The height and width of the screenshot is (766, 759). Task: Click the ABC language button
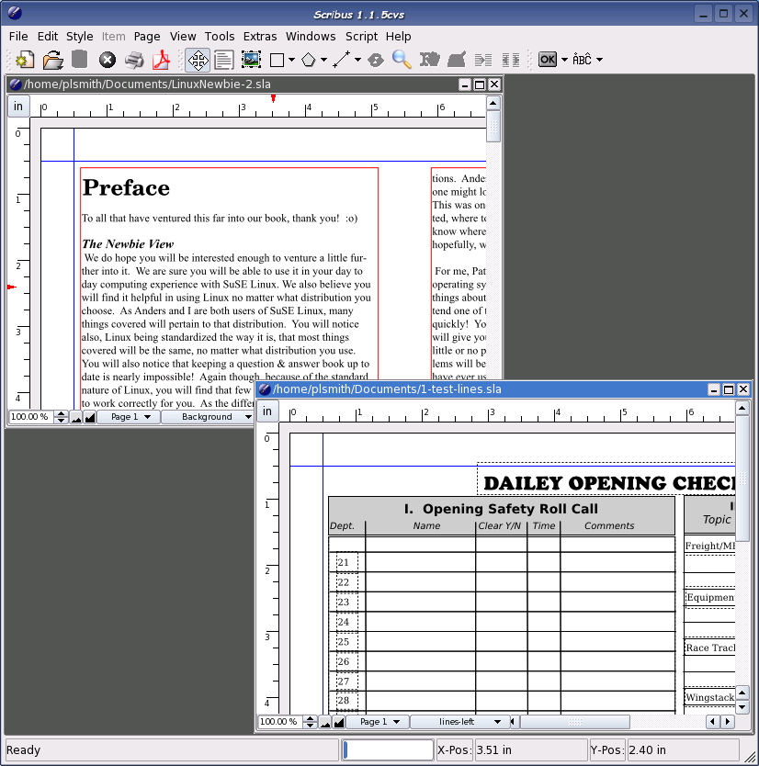583,60
